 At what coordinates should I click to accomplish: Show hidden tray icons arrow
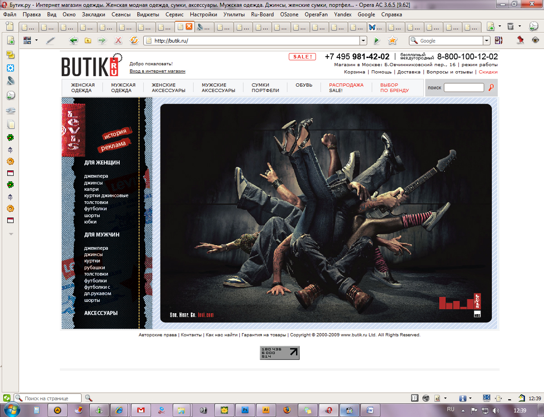click(464, 410)
